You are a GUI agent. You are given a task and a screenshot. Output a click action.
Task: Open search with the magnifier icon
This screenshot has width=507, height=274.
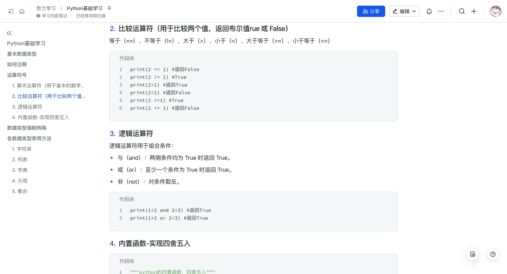pyautogui.click(x=462, y=11)
